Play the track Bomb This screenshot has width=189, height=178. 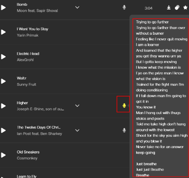click(x=3, y=8)
